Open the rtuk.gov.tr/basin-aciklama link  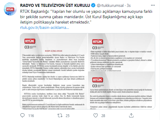45,28
